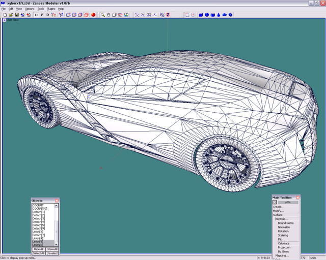The height and width of the screenshot is (260, 326).
Task: Click the Objects list scrollbar down arrow
Action: (57, 244)
